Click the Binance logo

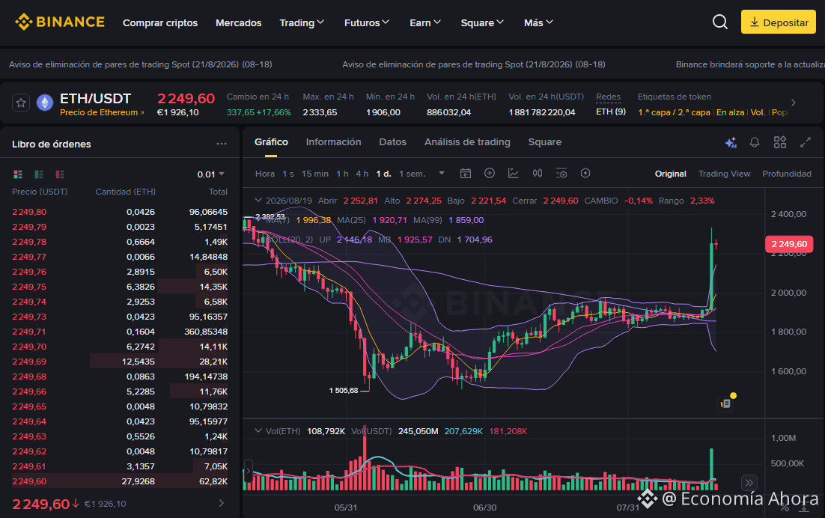59,22
